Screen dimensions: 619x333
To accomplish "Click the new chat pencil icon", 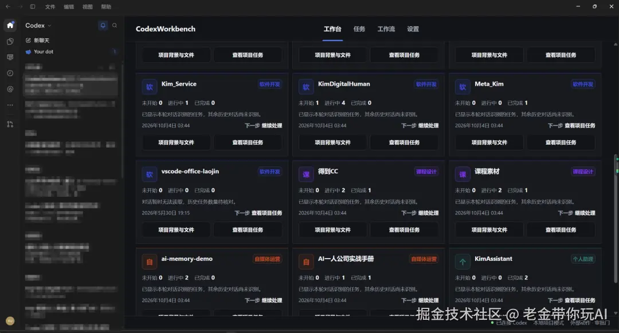I will pos(28,40).
